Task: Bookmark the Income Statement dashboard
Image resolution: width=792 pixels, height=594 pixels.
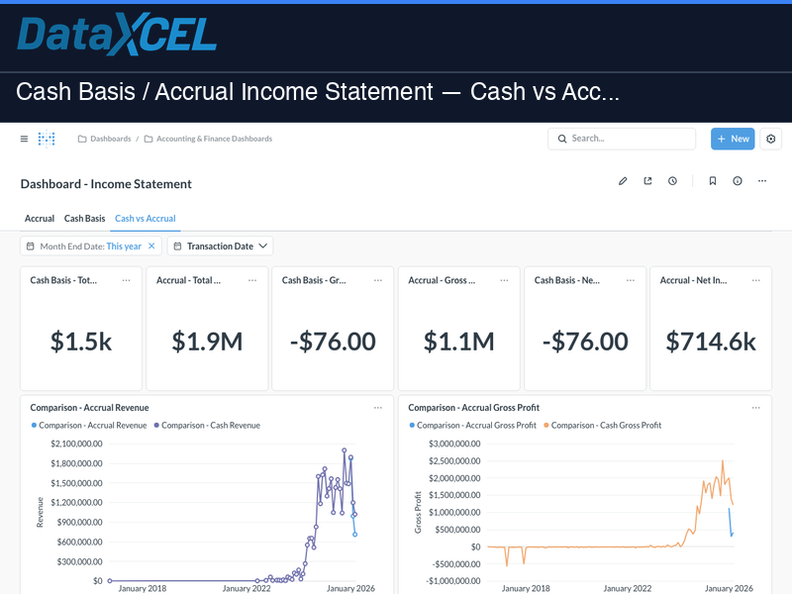Action: tap(712, 181)
